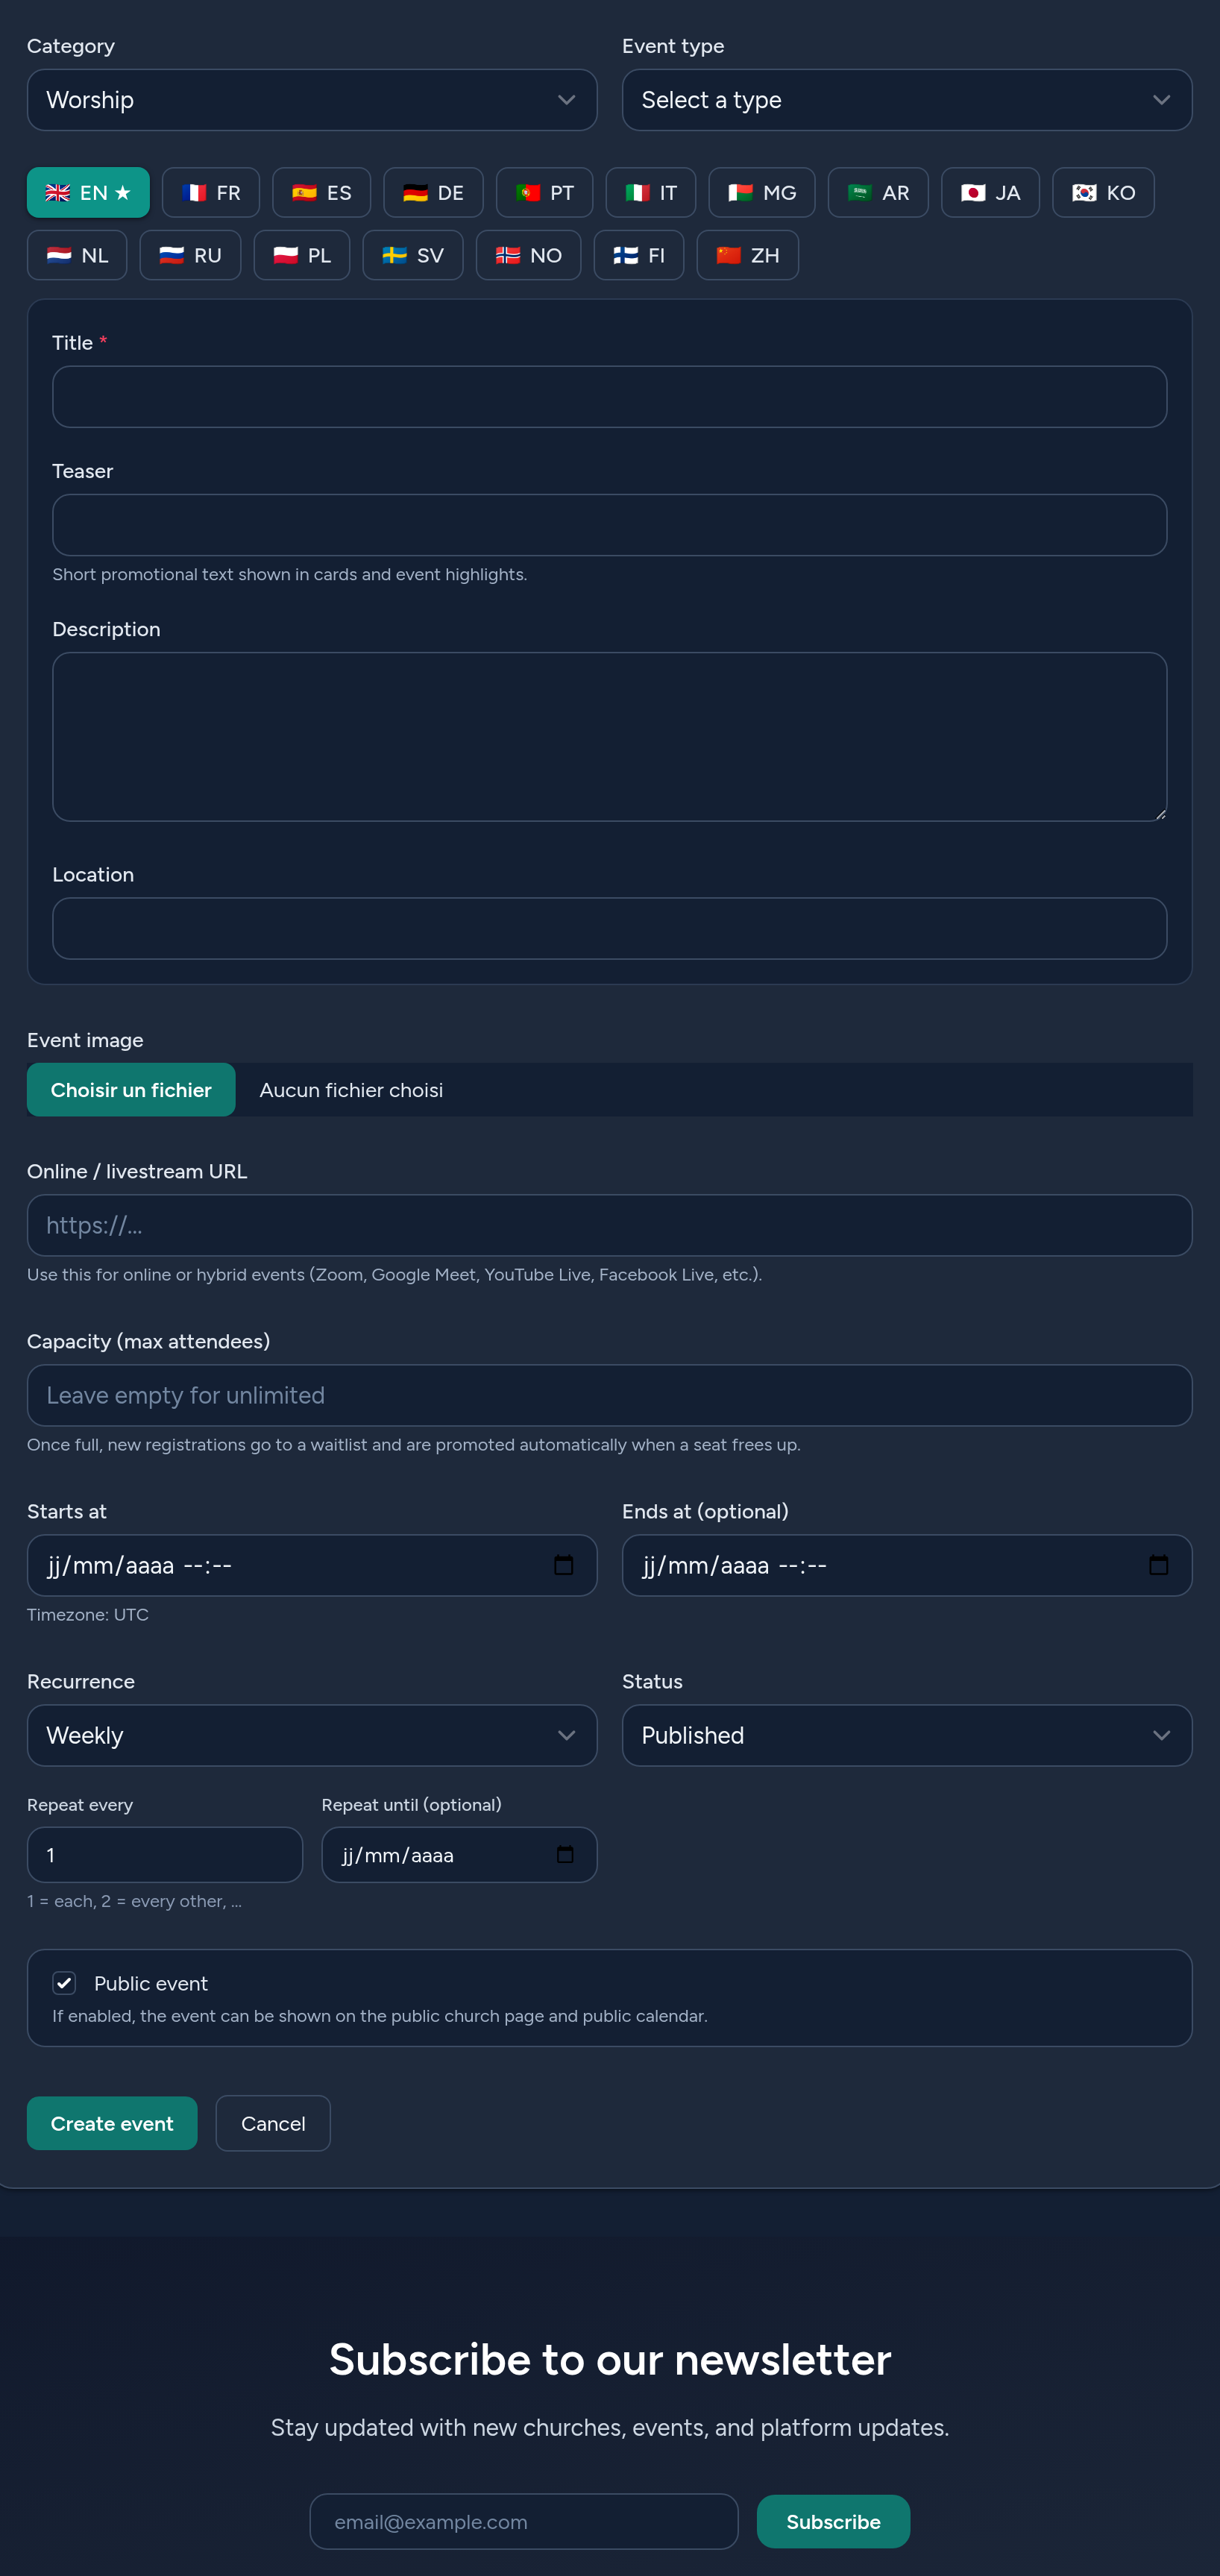This screenshot has height=2576, width=1220.
Task: Open the Repeat until calendar icon
Action: pyautogui.click(x=565, y=1854)
